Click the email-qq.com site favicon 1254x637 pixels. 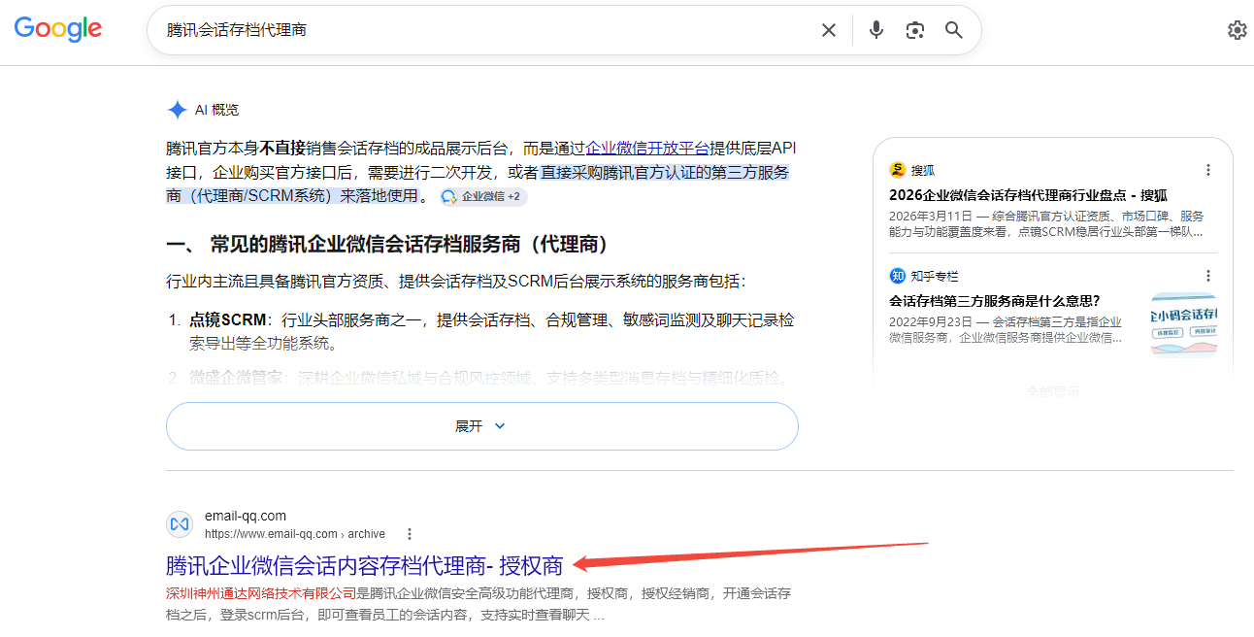click(180, 524)
